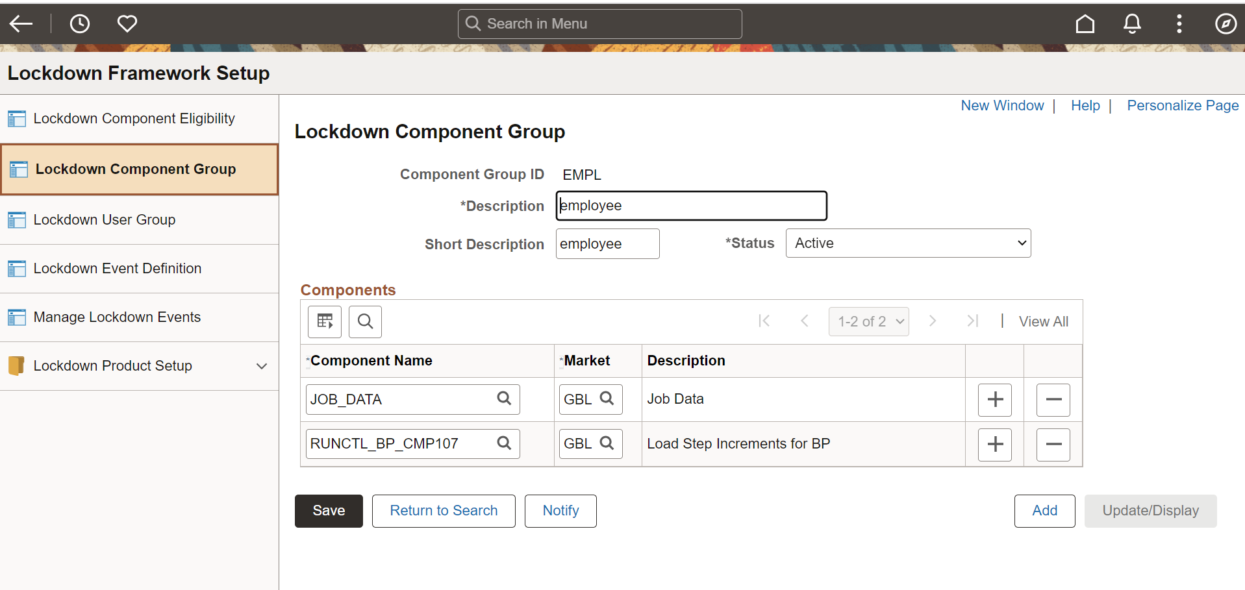Click the back arrow in the banner
This screenshot has height=590, width=1245.
pyautogui.click(x=21, y=23)
